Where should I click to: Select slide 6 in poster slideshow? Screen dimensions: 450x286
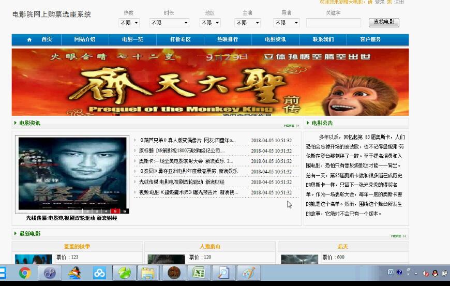(x=125, y=212)
